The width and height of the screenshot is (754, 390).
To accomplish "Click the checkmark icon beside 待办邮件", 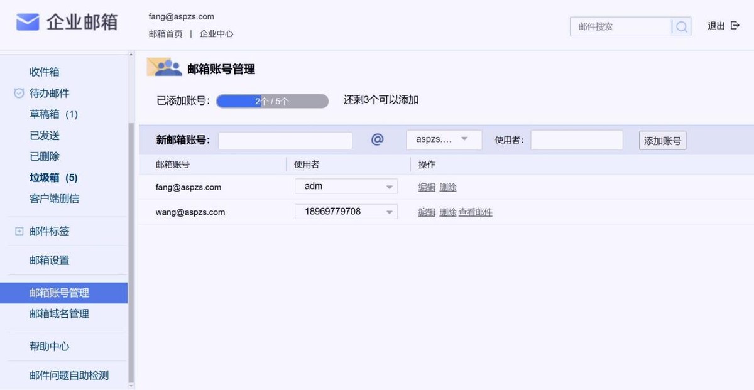I will [19, 93].
